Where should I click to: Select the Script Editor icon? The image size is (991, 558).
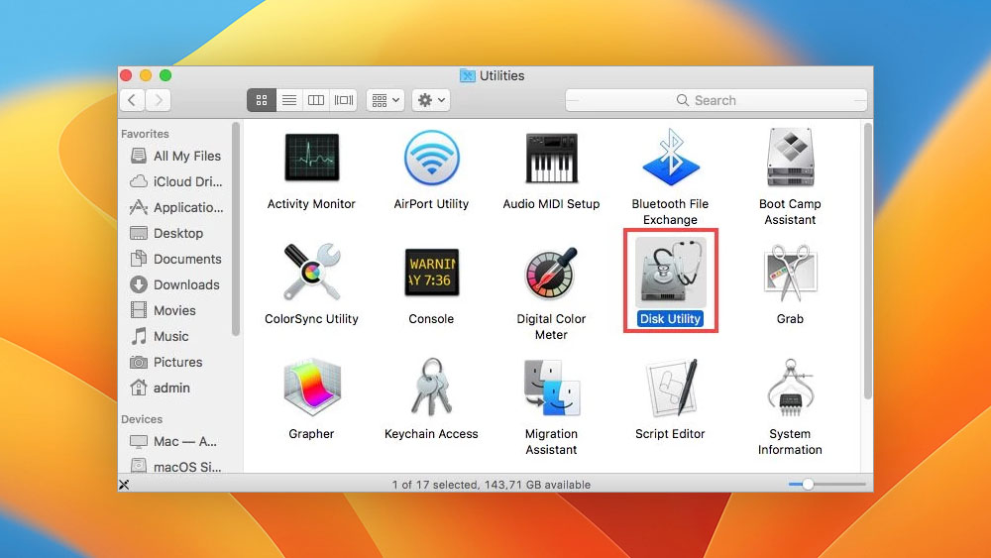coord(671,388)
